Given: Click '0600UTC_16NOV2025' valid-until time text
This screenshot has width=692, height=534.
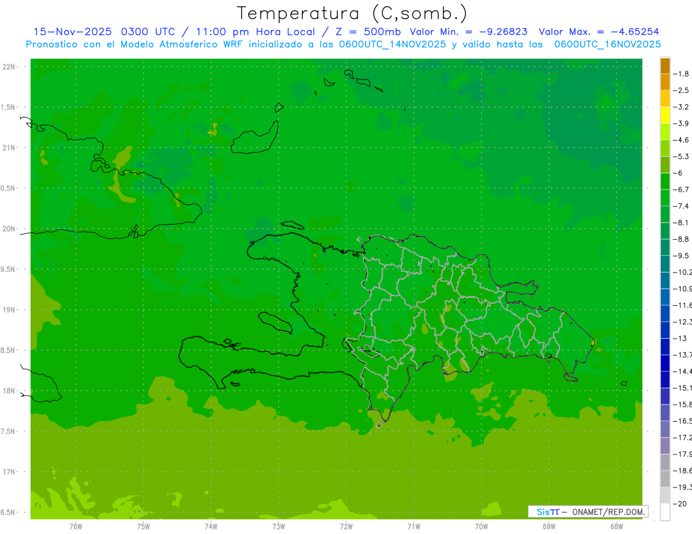Looking at the screenshot, I should (607, 44).
